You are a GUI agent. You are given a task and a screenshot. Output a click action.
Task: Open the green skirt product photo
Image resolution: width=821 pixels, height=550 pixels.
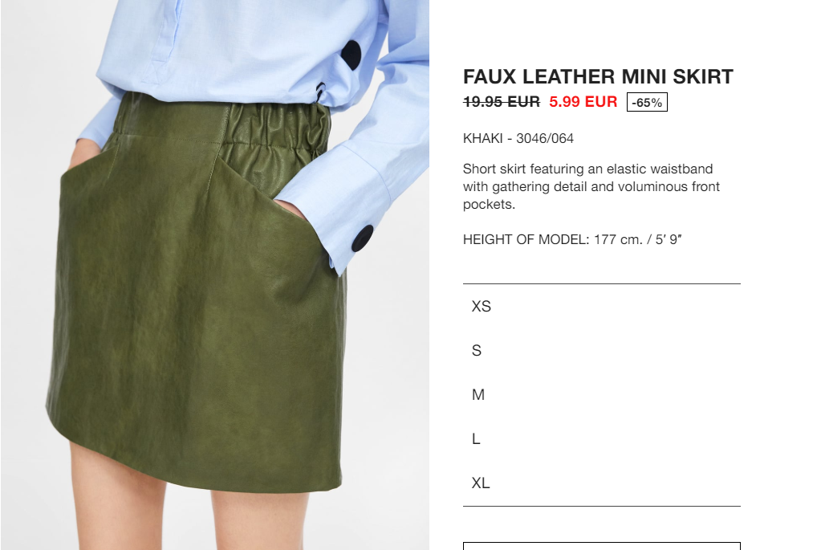(214, 275)
